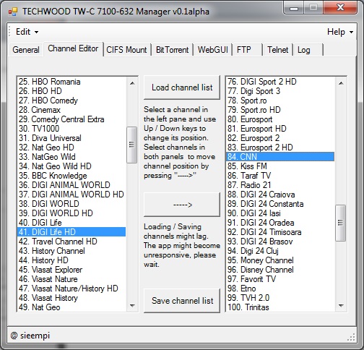Select '100. Trinitas' channel
364x350 pixels.
coord(280,307)
